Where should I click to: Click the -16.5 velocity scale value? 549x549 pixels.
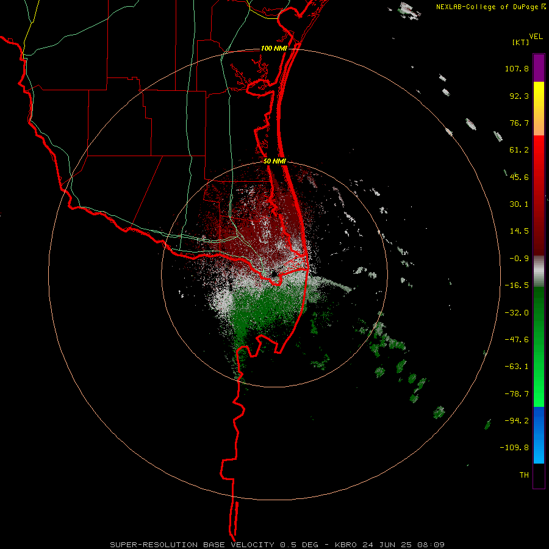click(x=517, y=285)
